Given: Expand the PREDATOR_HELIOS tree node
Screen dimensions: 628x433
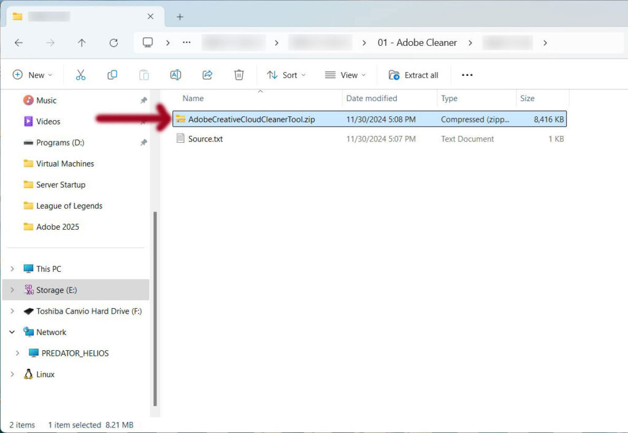Looking at the screenshot, I should coord(17,353).
